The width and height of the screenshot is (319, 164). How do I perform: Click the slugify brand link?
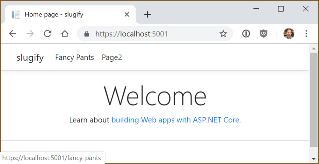coord(30,58)
